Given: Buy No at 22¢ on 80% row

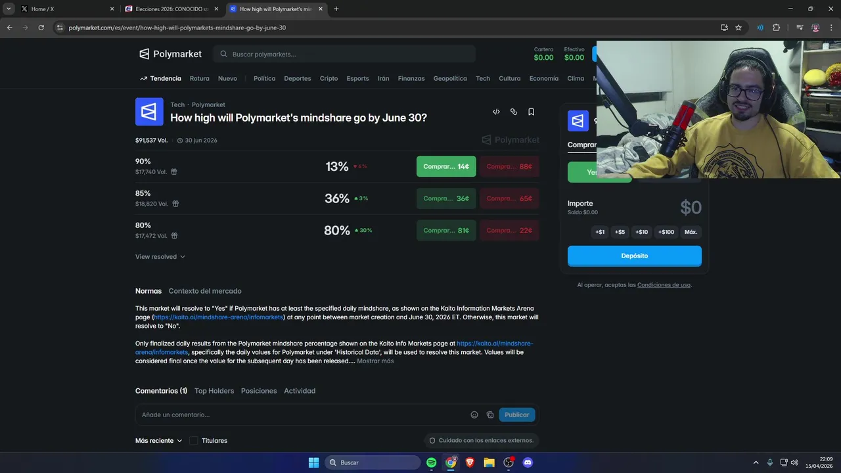Looking at the screenshot, I should pyautogui.click(x=509, y=231).
